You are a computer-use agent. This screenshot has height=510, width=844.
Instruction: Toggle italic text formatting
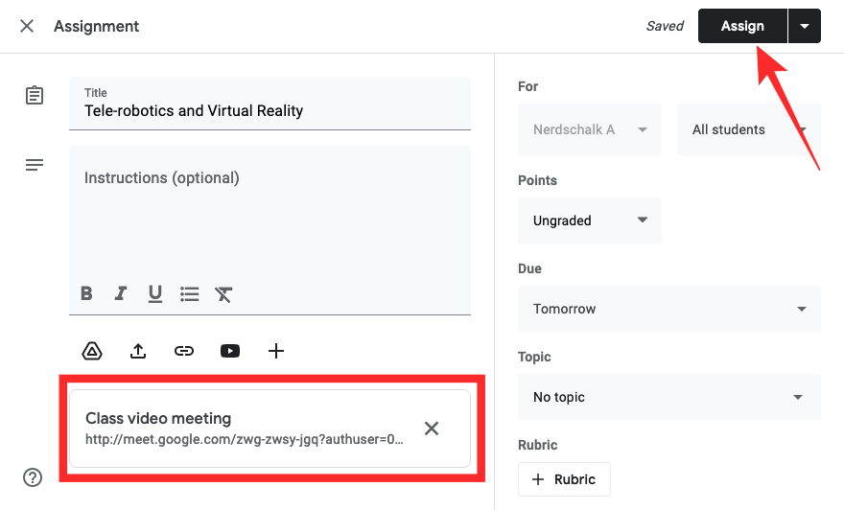(x=121, y=294)
